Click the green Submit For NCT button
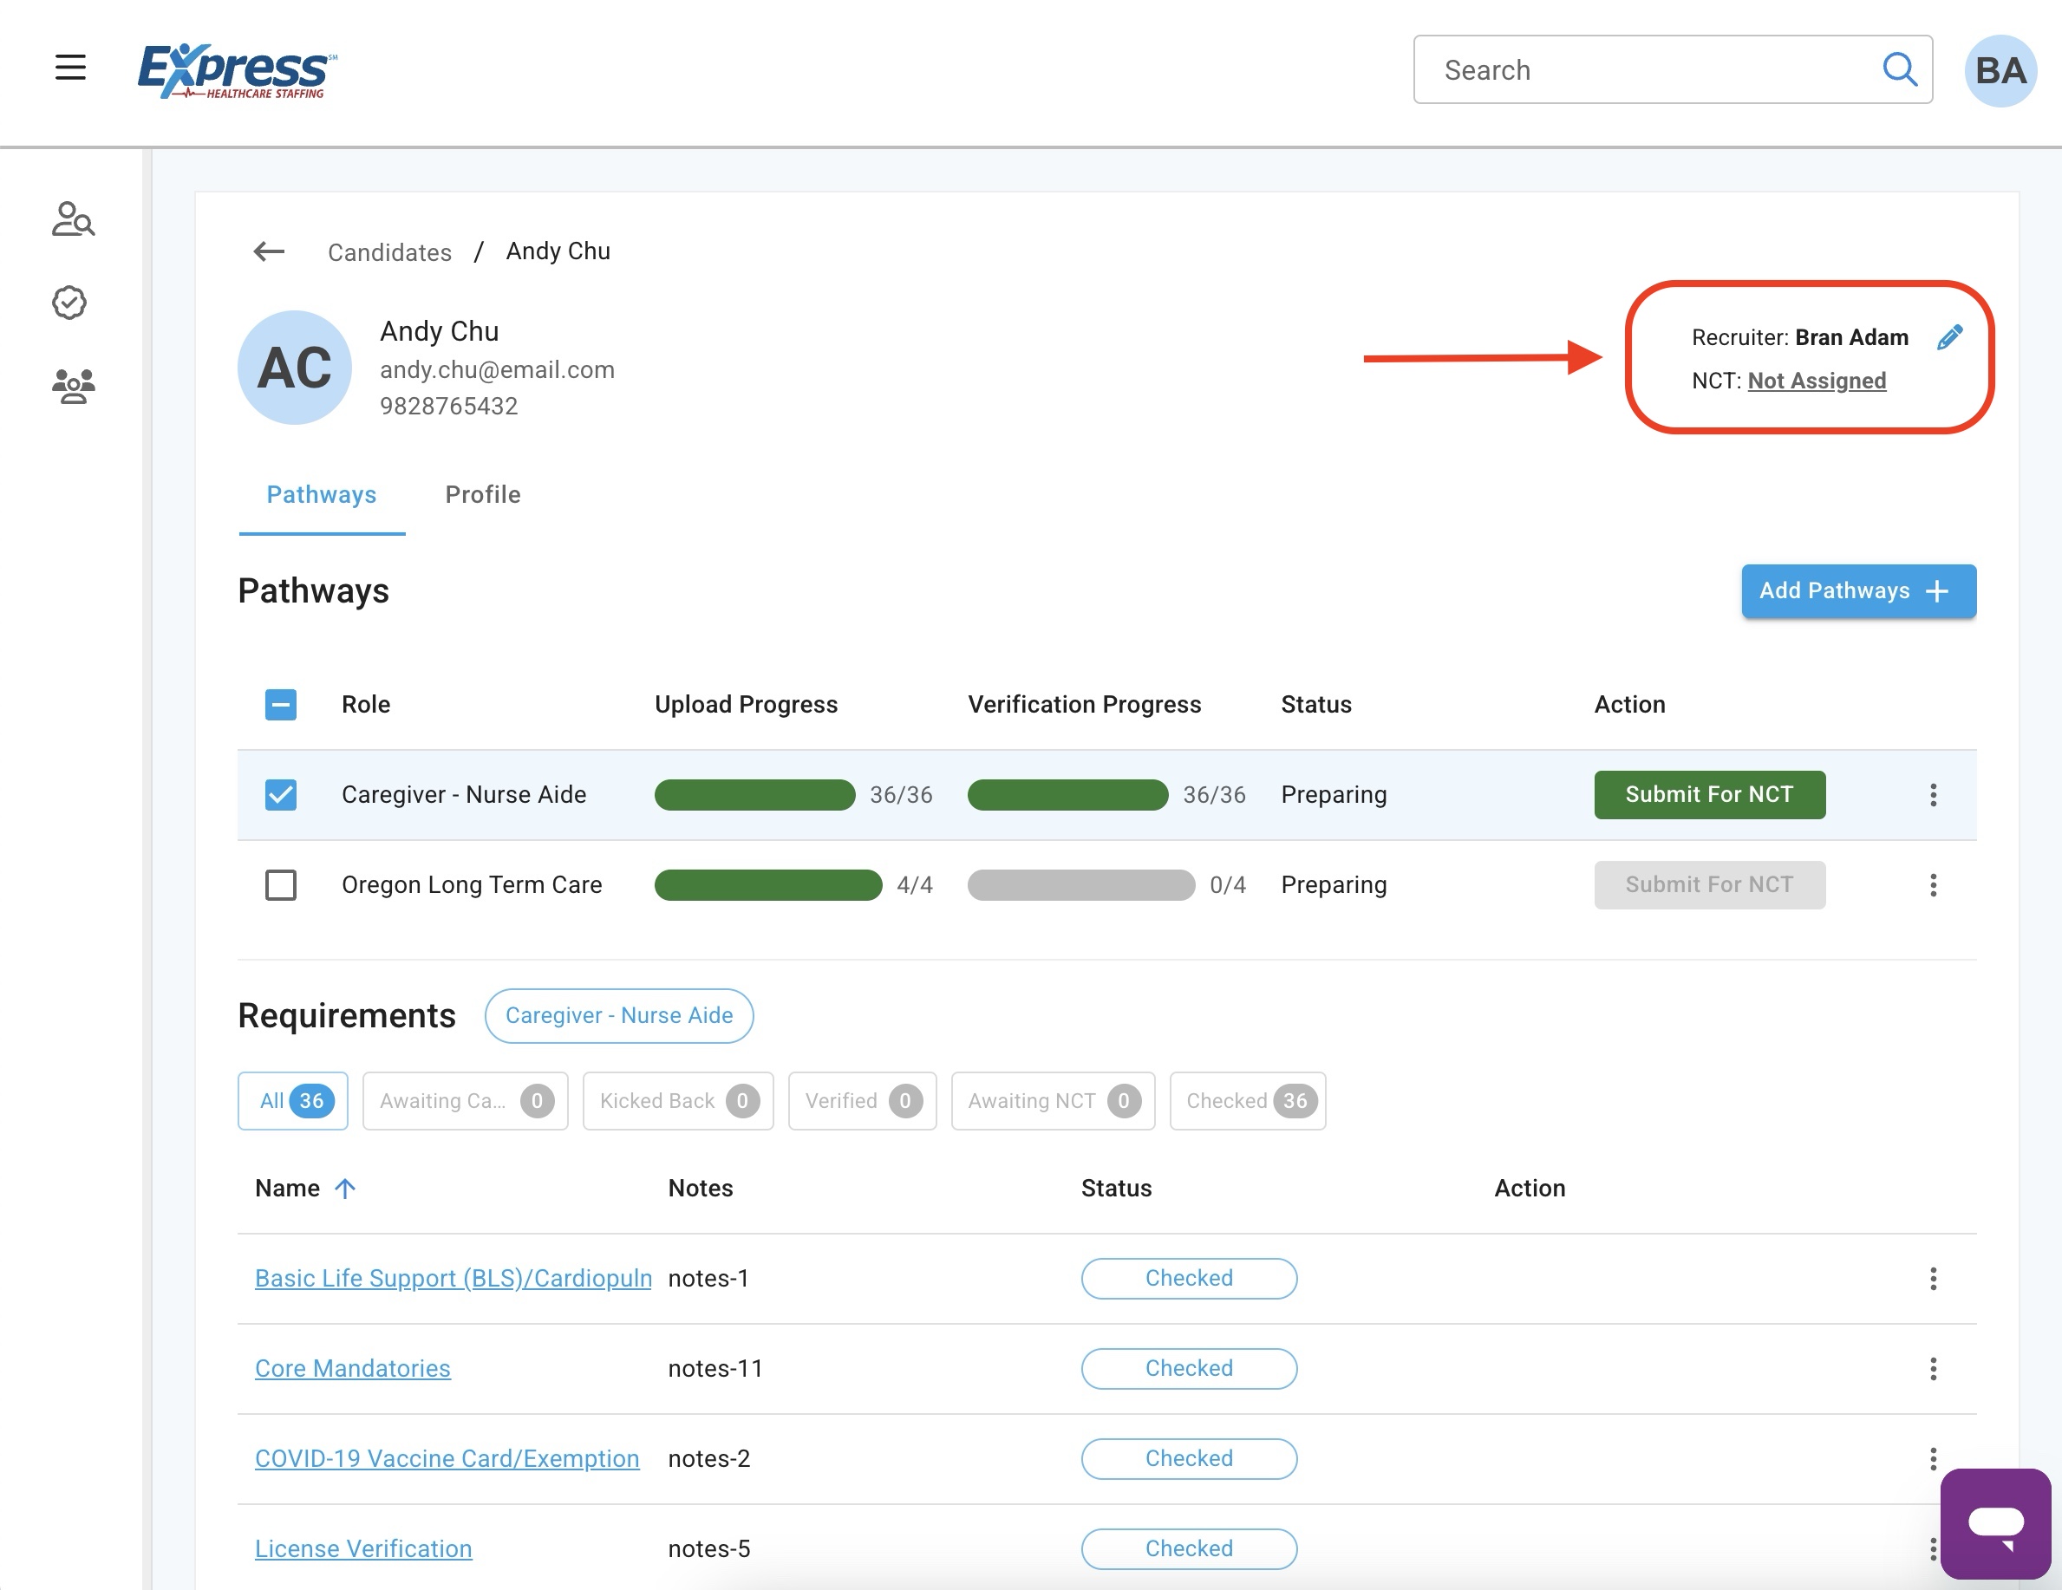Viewport: 2062px width, 1590px height. point(1709,795)
